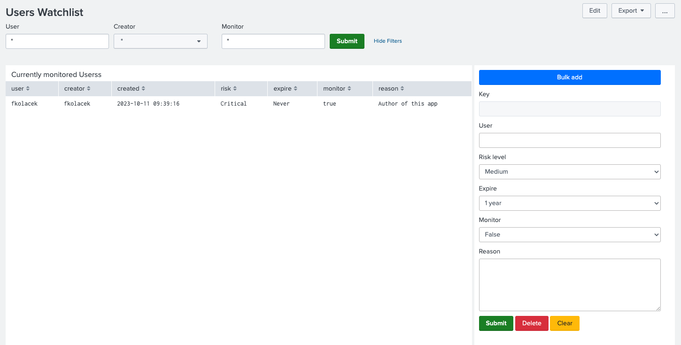Submit the top filter form

[x=347, y=41]
